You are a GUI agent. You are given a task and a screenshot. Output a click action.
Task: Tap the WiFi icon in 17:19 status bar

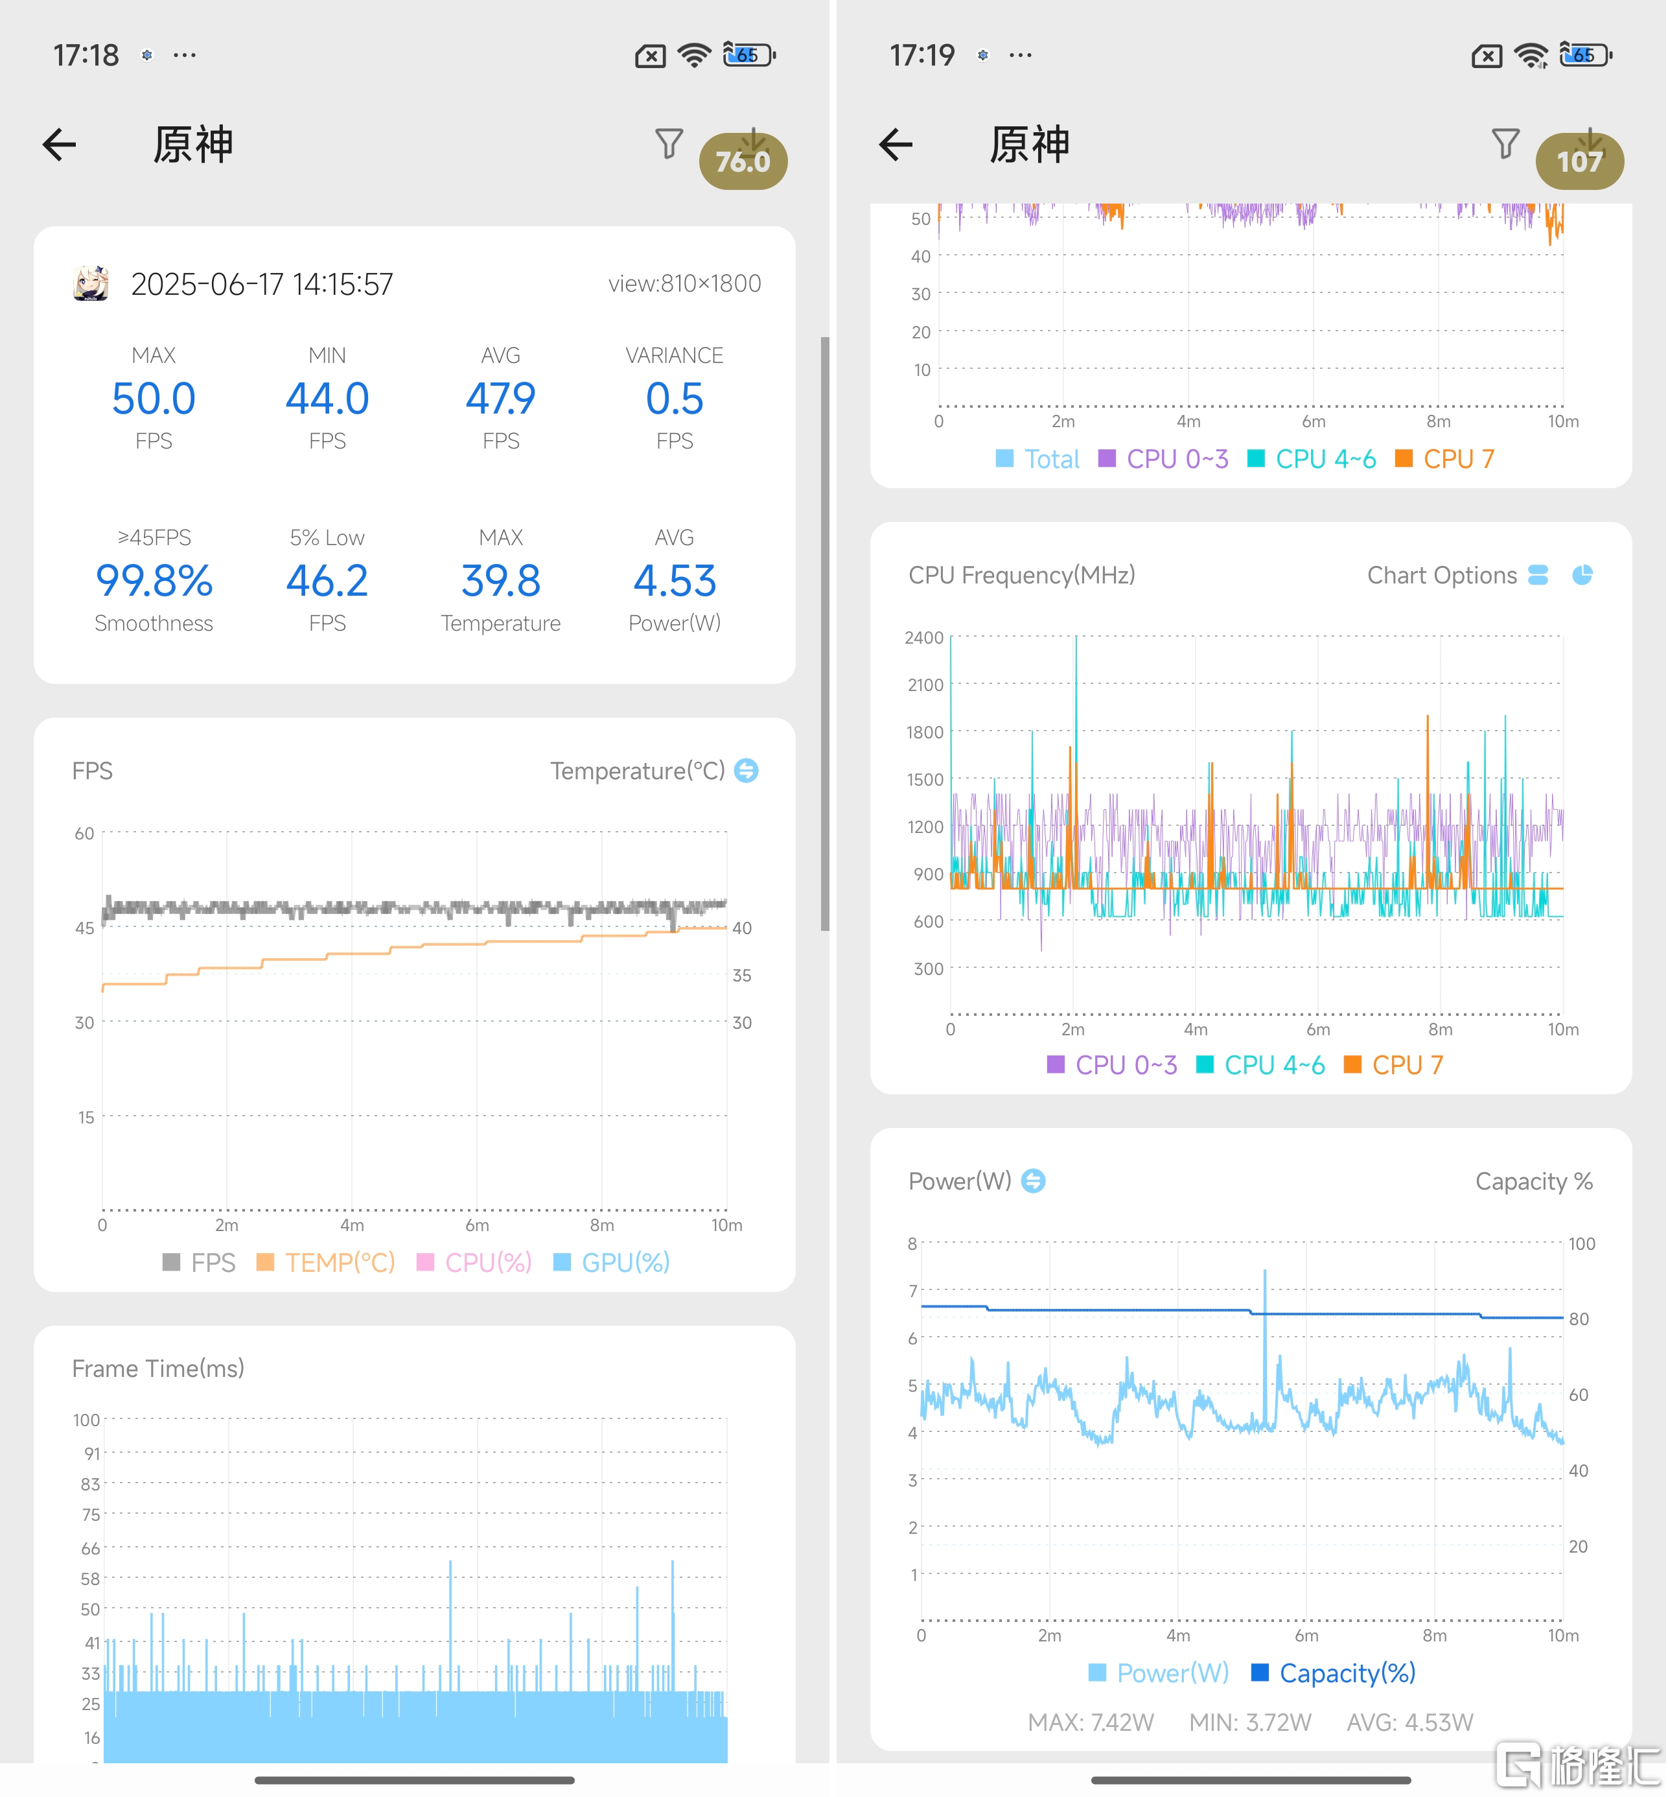[1530, 55]
